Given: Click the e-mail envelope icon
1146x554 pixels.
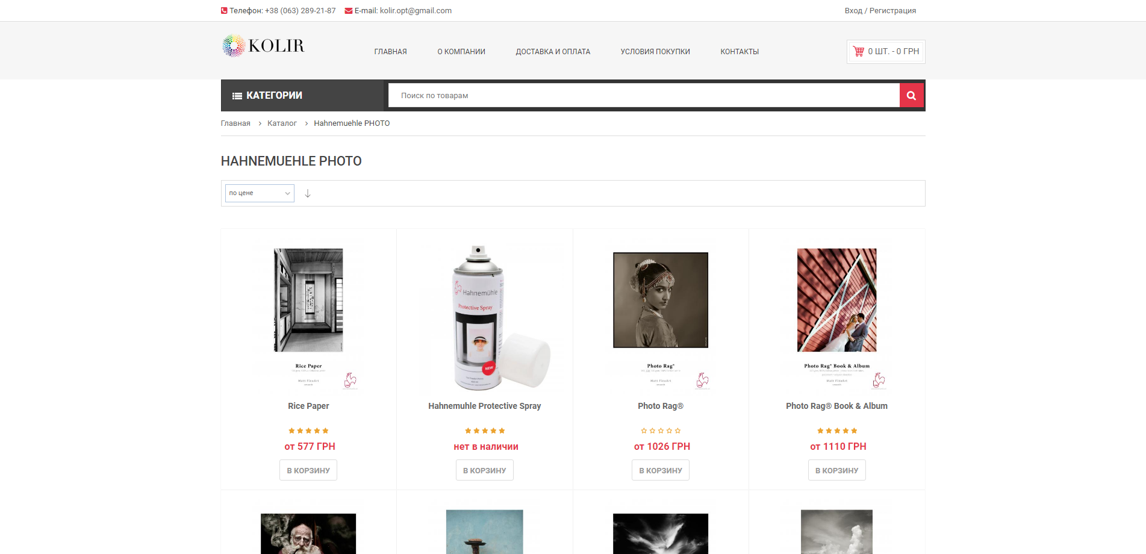Looking at the screenshot, I should (x=348, y=11).
